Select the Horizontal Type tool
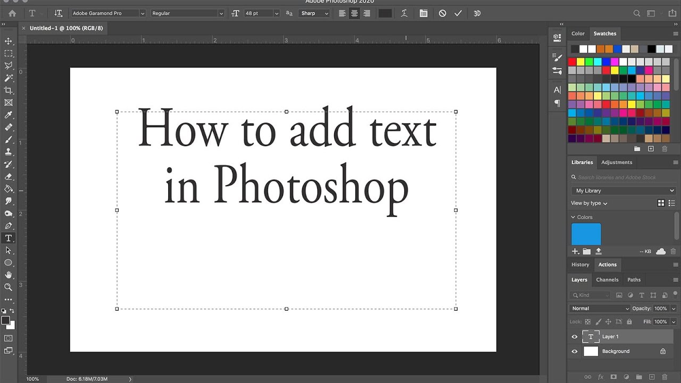Viewport: 681px width, 383px height. (9, 238)
